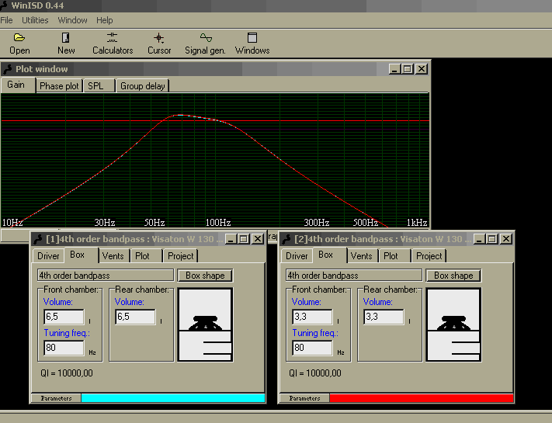Minimize the Plot window
The height and width of the screenshot is (423, 552).
click(x=394, y=69)
